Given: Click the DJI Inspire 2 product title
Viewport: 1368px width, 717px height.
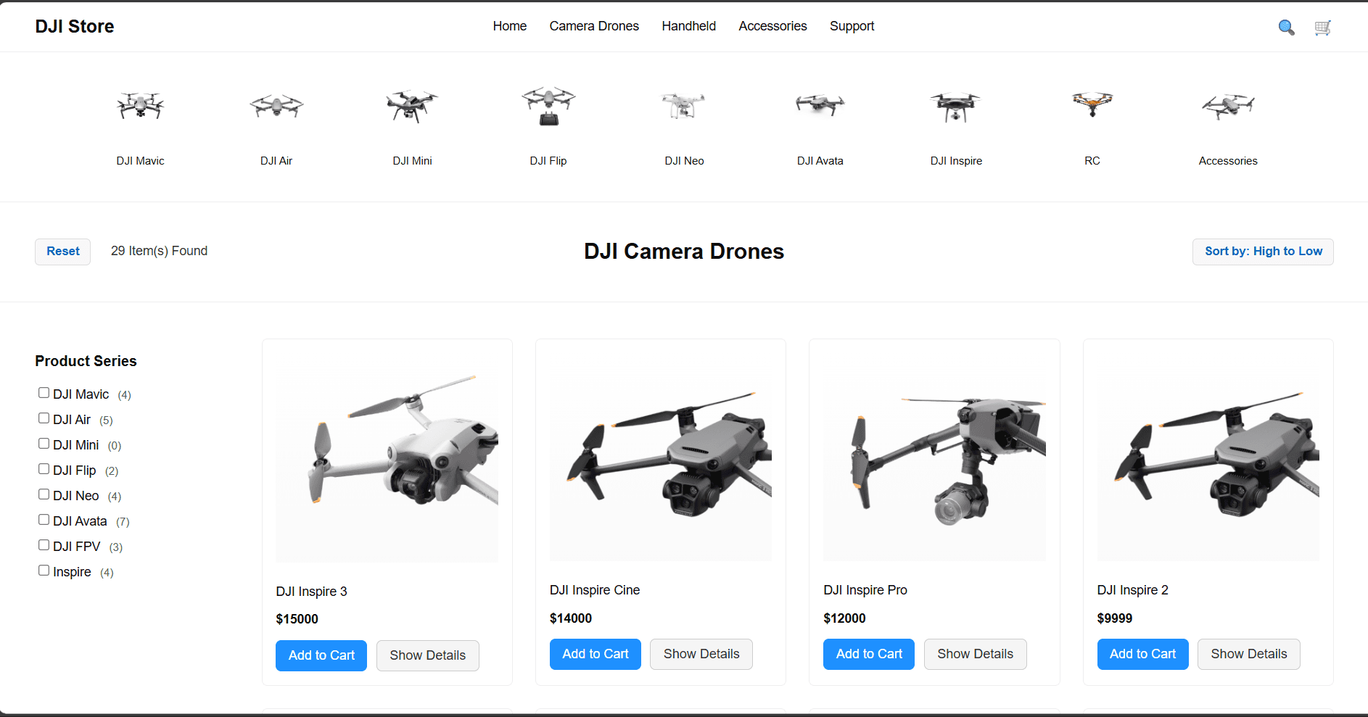Looking at the screenshot, I should [x=1133, y=590].
